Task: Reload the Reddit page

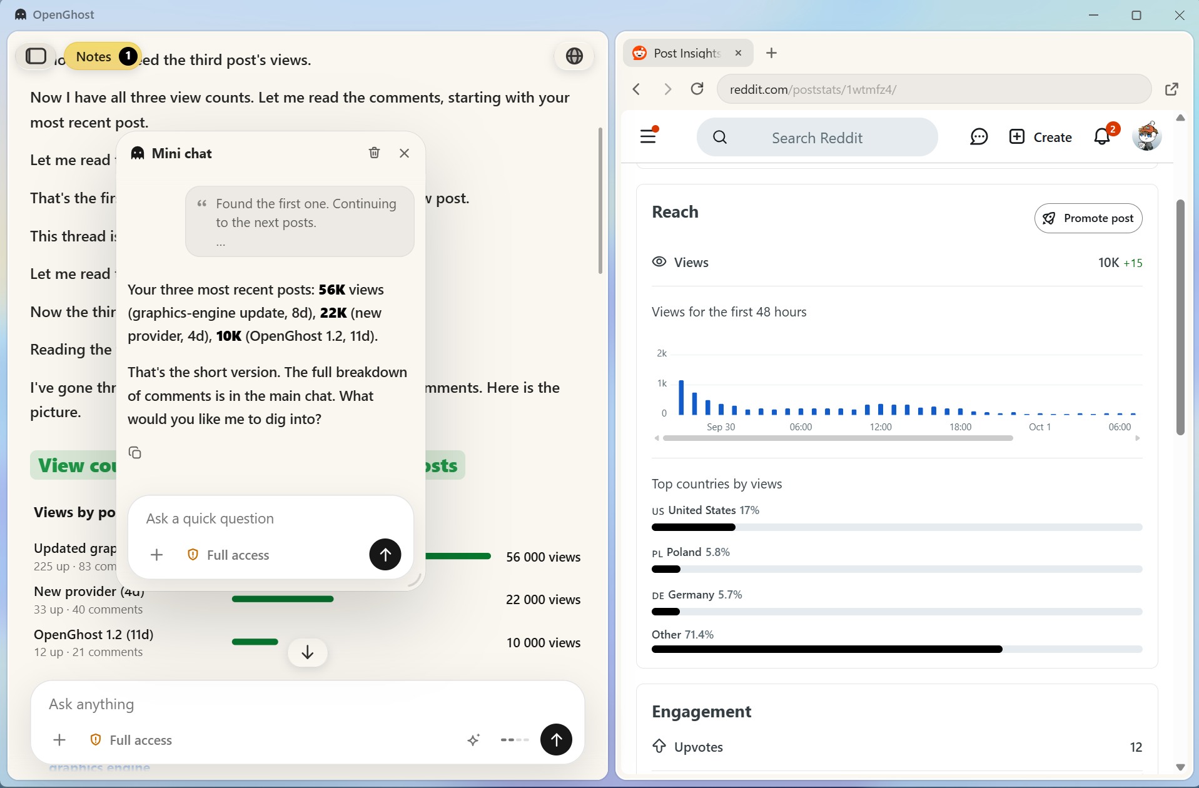Action: tap(697, 89)
